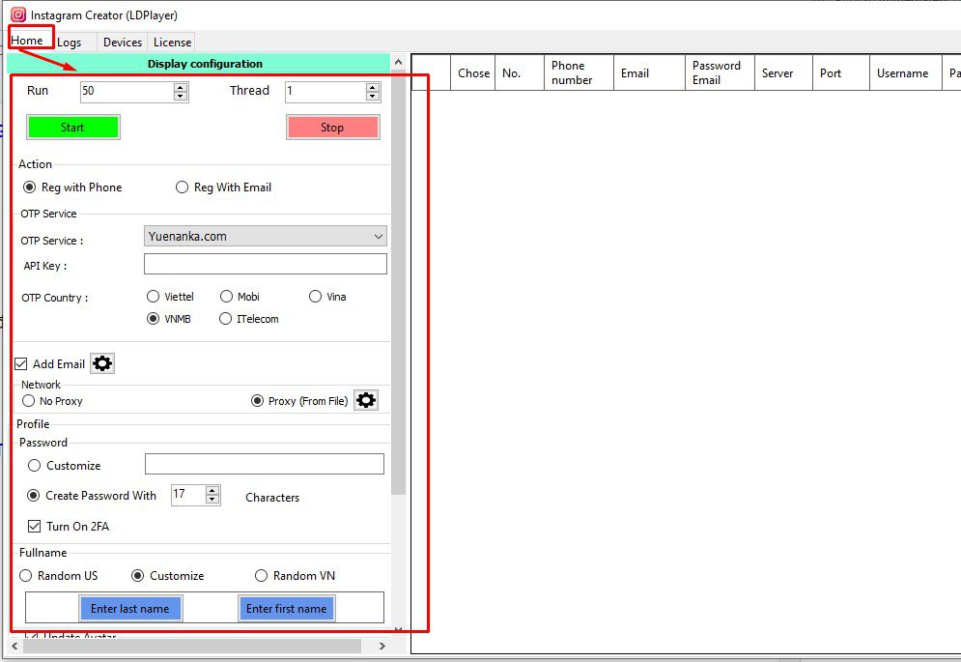Screen dimensions: 961x662
Task: Increase password character count
Action: click(x=212, y=490)
